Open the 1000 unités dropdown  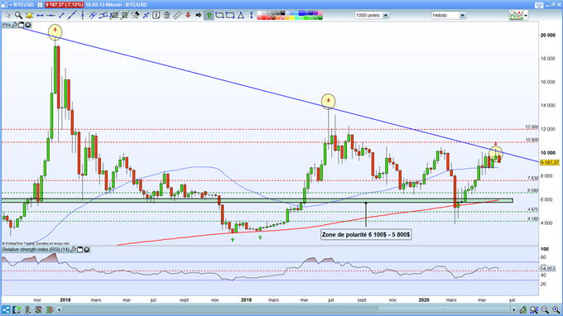pyautogui.click(x=372, y=16)
